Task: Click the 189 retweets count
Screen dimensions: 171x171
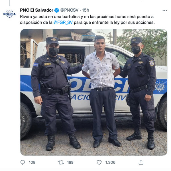Action: (70, 162)
